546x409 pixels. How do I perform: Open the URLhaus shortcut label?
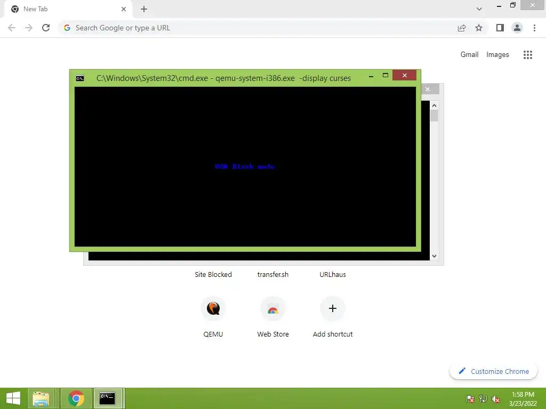pos(333,274)
